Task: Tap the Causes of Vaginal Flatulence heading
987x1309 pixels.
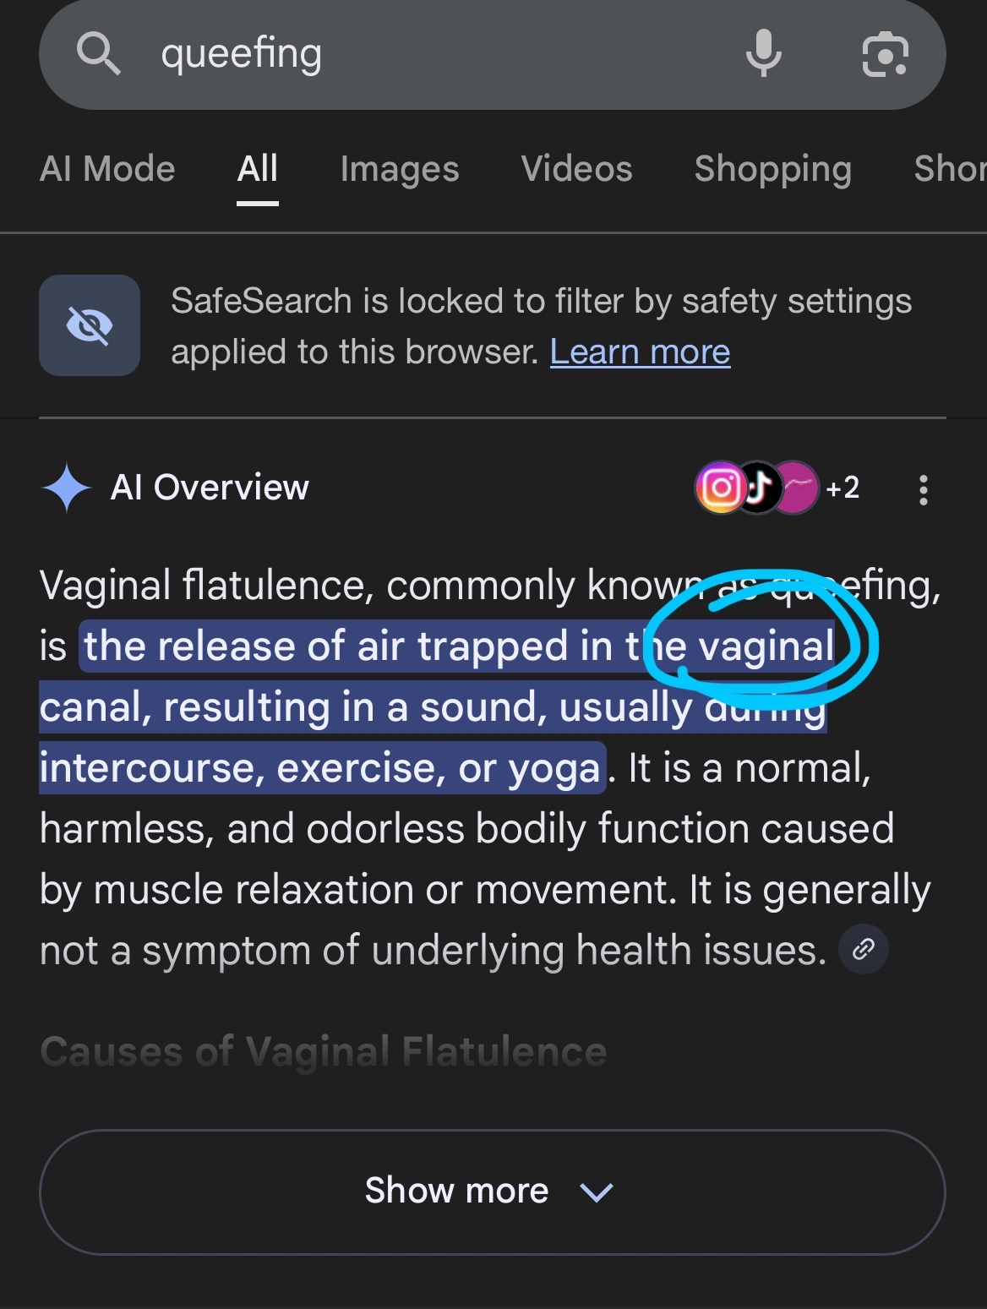Action: [323, 1052]
